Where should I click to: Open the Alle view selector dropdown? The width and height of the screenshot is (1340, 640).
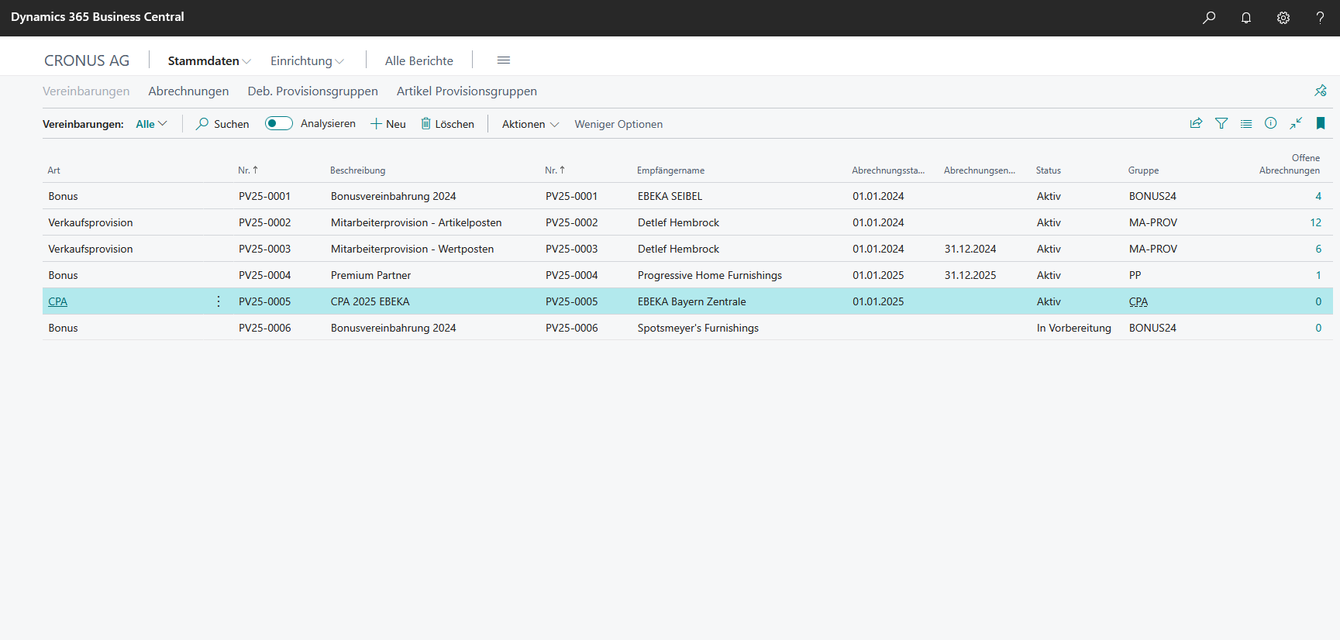pyautogui.click(x=151, y=124)
